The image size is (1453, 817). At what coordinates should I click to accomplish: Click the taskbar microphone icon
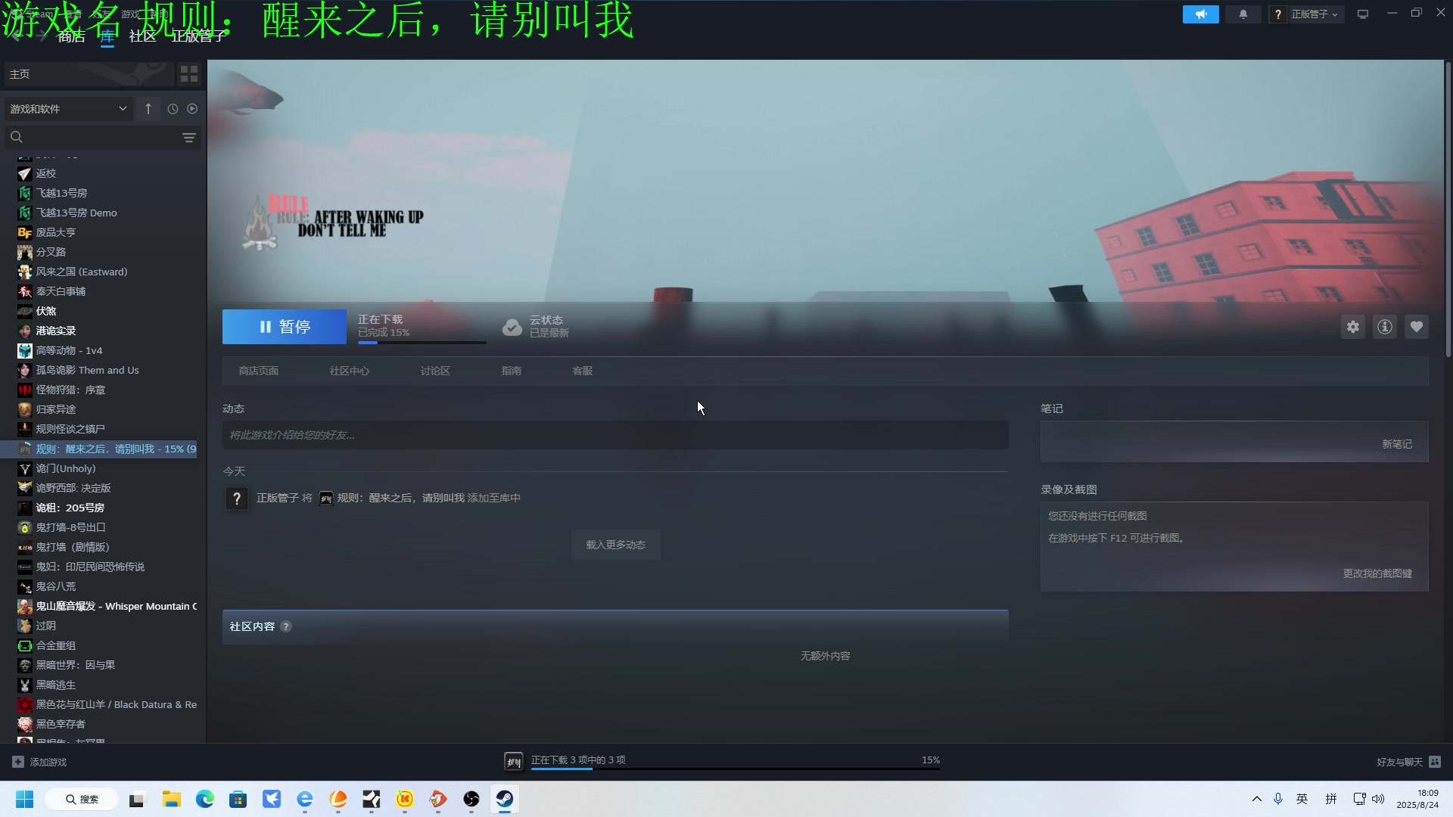pos(1278,799)
